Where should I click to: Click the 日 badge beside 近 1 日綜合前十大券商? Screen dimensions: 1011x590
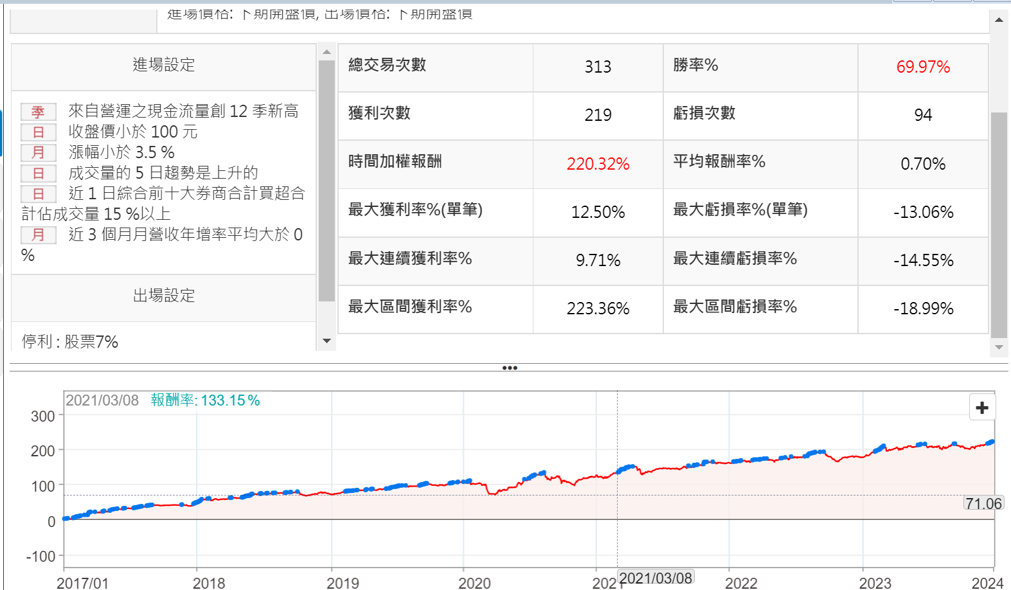[38, 194]
